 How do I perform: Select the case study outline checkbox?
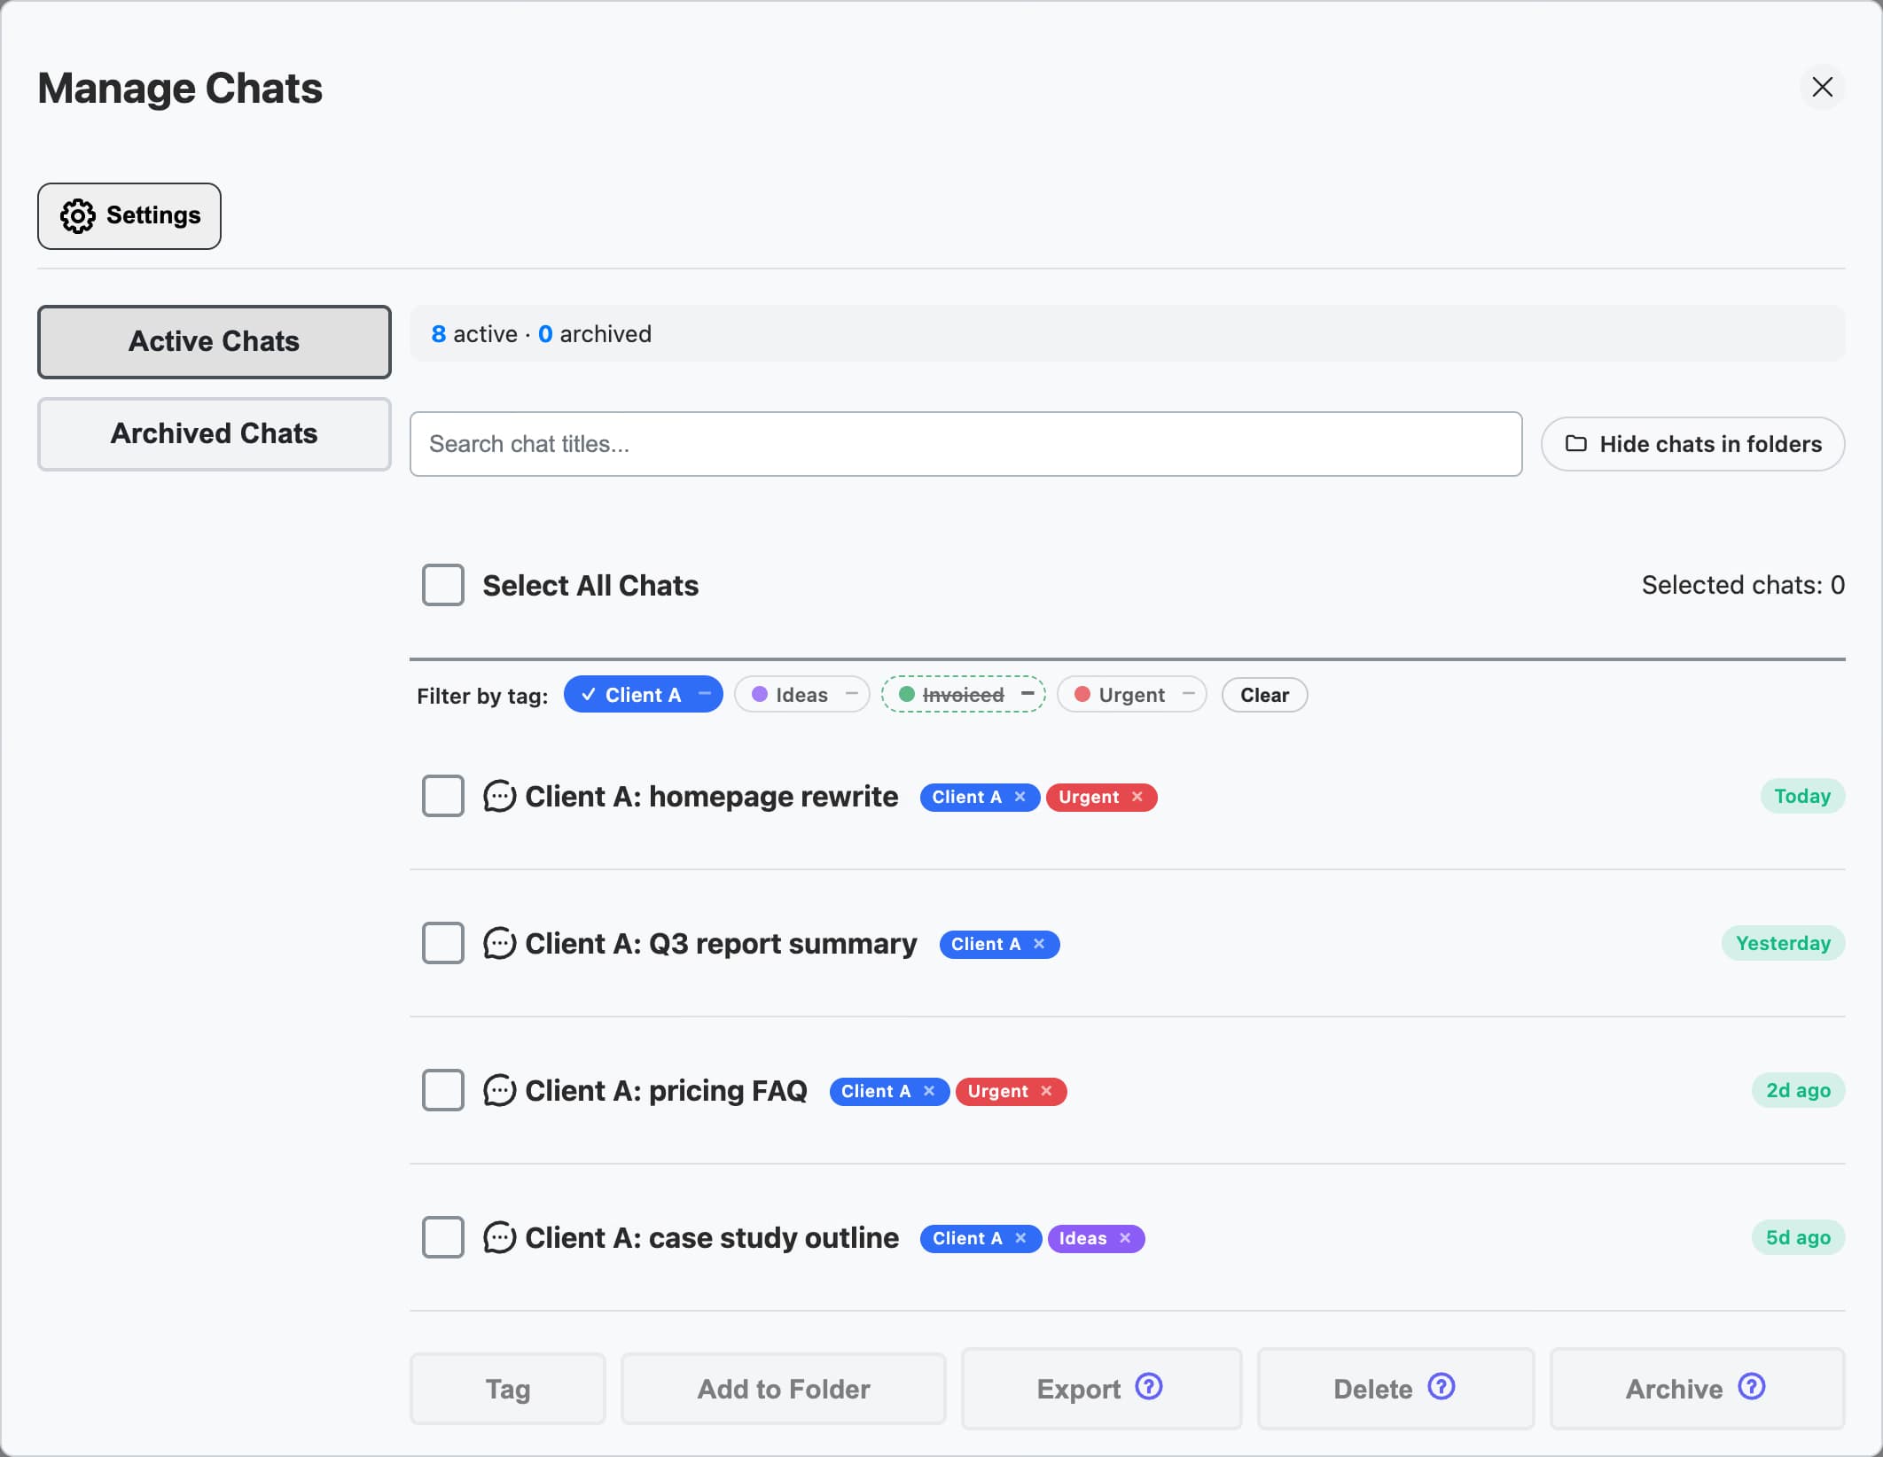pyautogui.click(x=443, y=1237)
